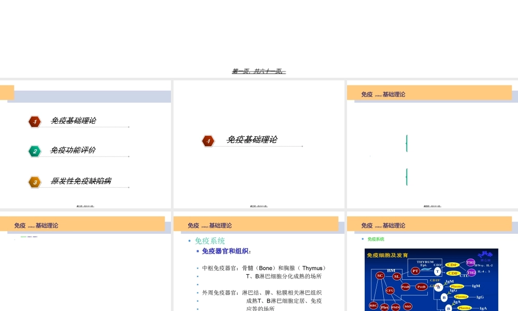Screen dimensions: 518x311
Task: Select the blue bullet beside 免疫系统
Action: click(x=189, y=240)
